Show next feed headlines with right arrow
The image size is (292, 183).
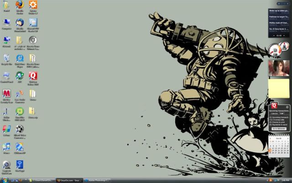(284, 35)
